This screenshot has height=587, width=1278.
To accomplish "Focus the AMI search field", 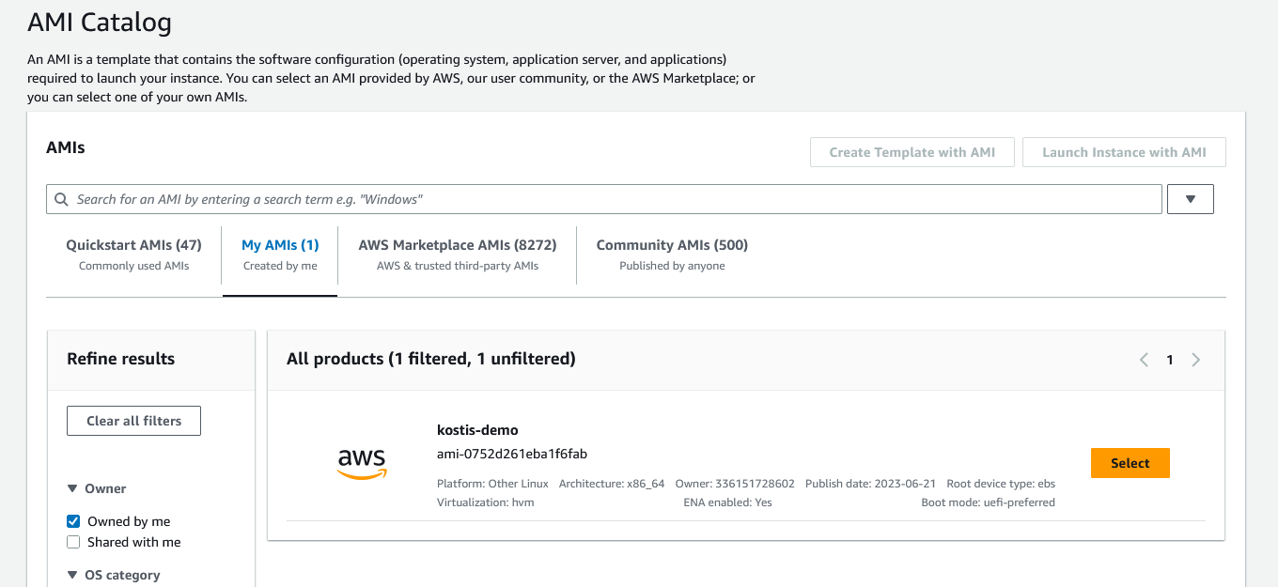I will [604, 199].
